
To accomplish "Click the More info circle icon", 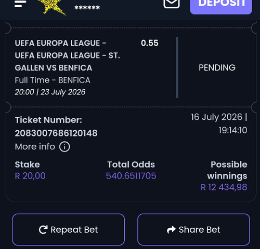I will pyautogui.click(x=64, y=147).
